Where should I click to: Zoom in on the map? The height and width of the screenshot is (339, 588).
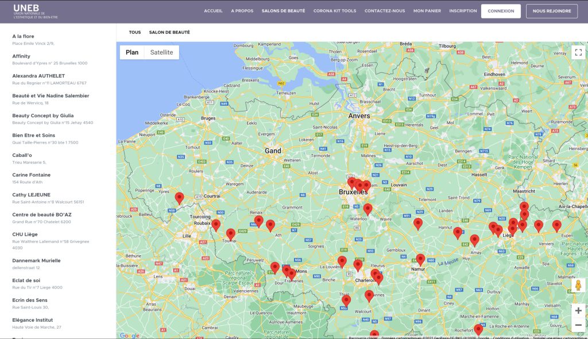click(x=578, y=310)
